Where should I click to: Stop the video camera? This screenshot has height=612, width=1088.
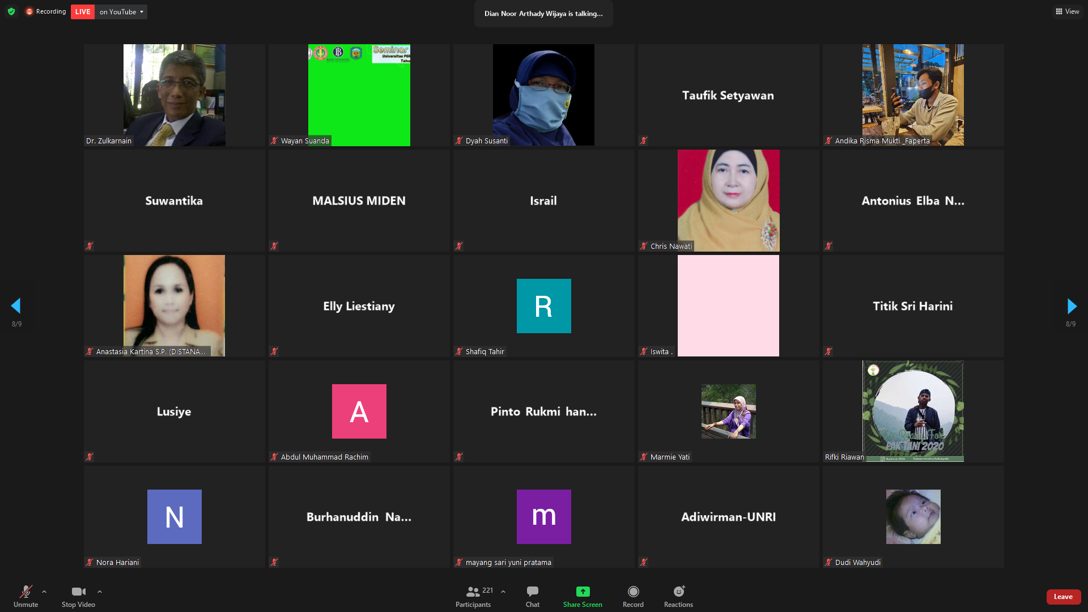click(x=78, y=597)
